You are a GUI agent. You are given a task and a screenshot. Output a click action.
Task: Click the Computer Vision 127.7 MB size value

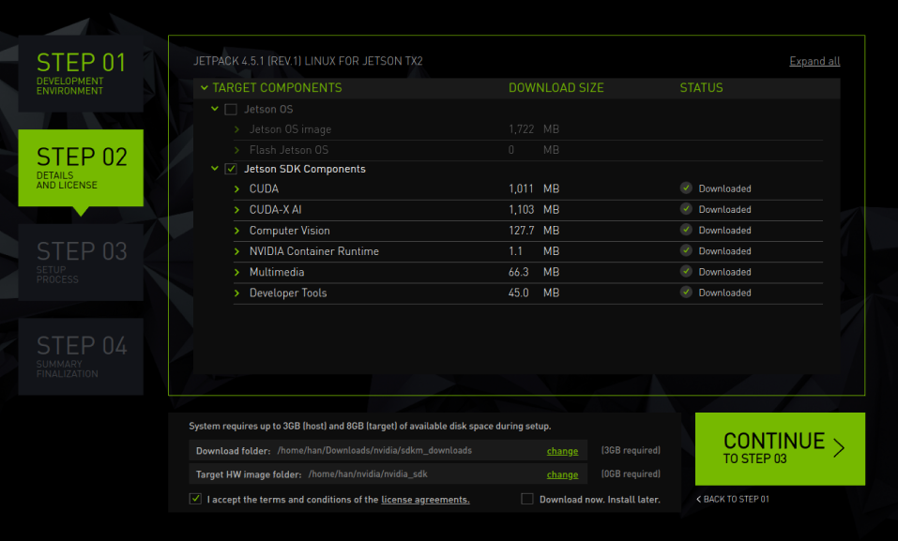[534, 231]
